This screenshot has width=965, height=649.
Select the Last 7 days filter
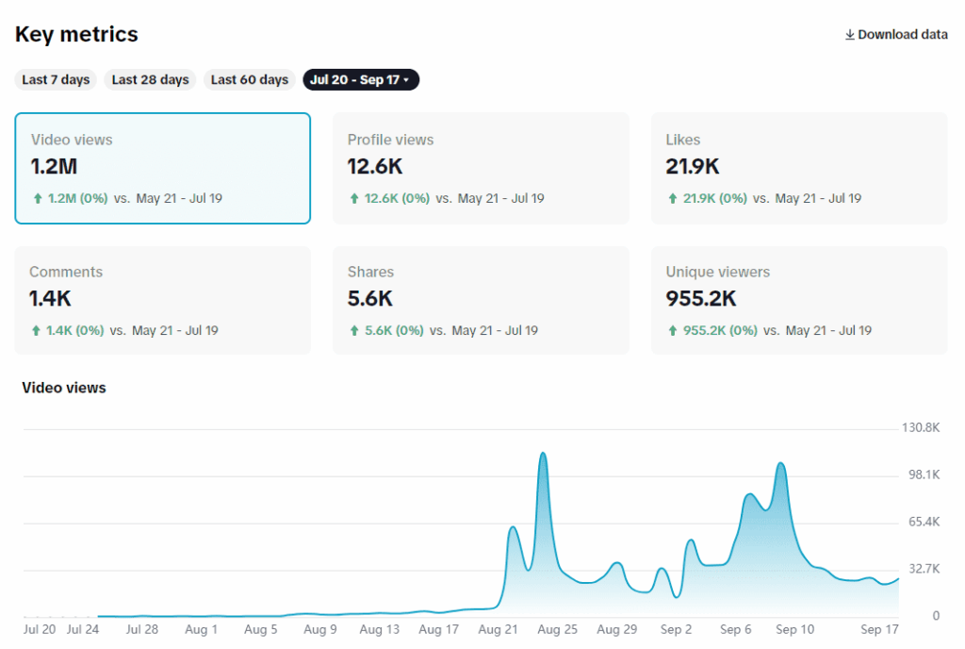point(56,80)
